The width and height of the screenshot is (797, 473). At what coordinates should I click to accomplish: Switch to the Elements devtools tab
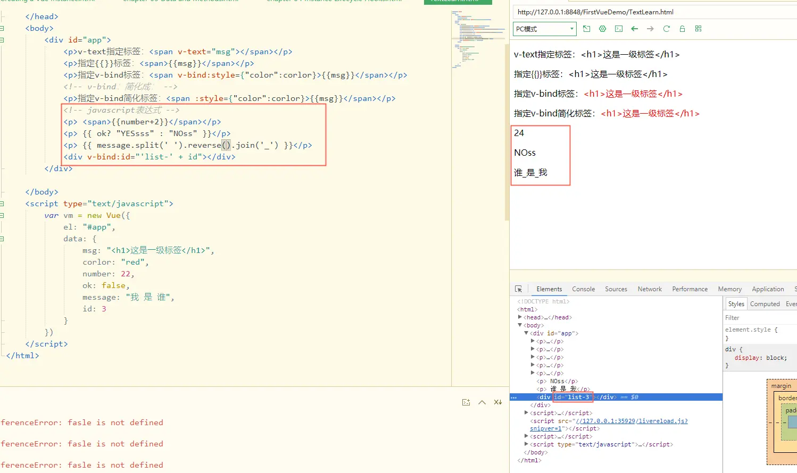coord(549,289)
